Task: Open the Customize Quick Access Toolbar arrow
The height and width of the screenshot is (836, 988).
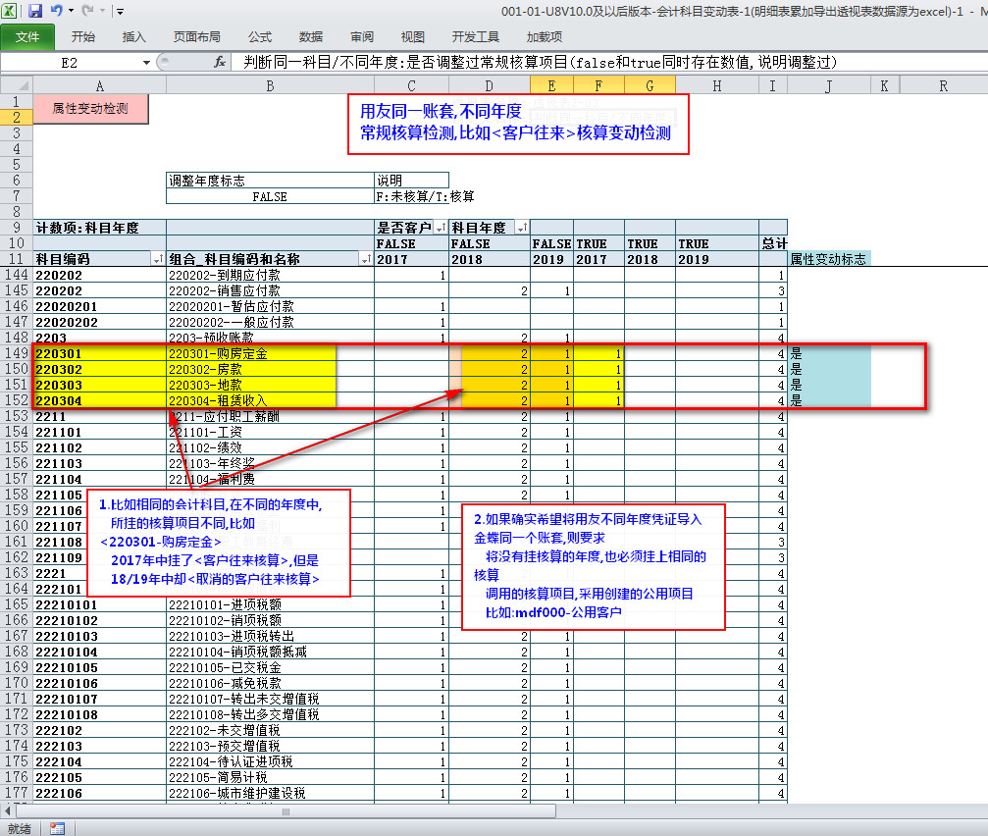Action: [120, 12]
